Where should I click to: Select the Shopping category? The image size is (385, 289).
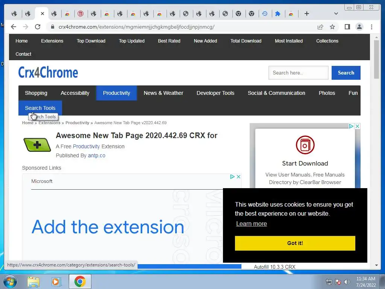[36, 93]
